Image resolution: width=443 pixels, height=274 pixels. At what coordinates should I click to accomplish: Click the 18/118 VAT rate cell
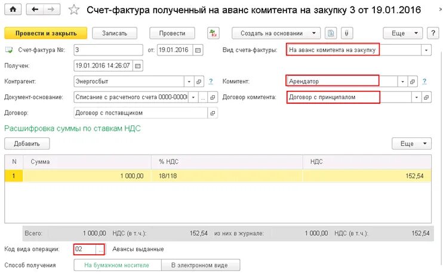227,176
